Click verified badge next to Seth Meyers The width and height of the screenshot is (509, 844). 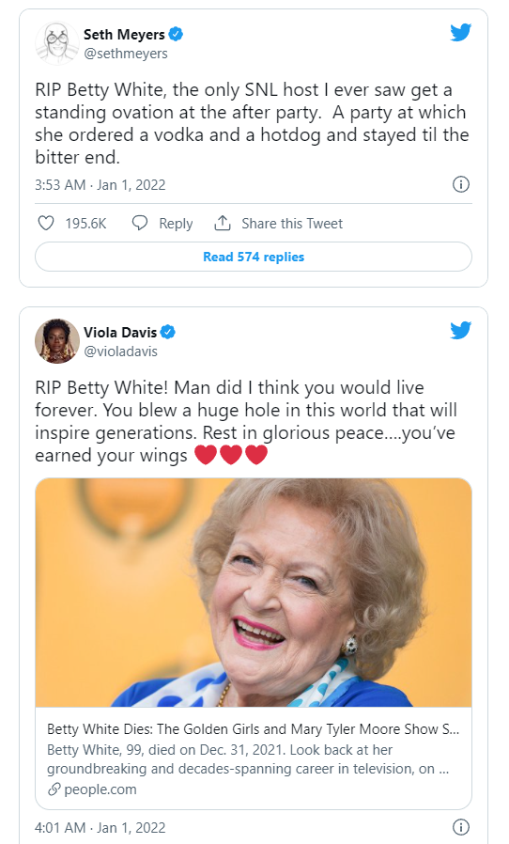(x=176, y=34)
